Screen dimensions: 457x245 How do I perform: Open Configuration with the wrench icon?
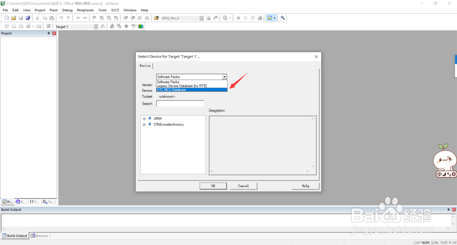tap(282, 18)
